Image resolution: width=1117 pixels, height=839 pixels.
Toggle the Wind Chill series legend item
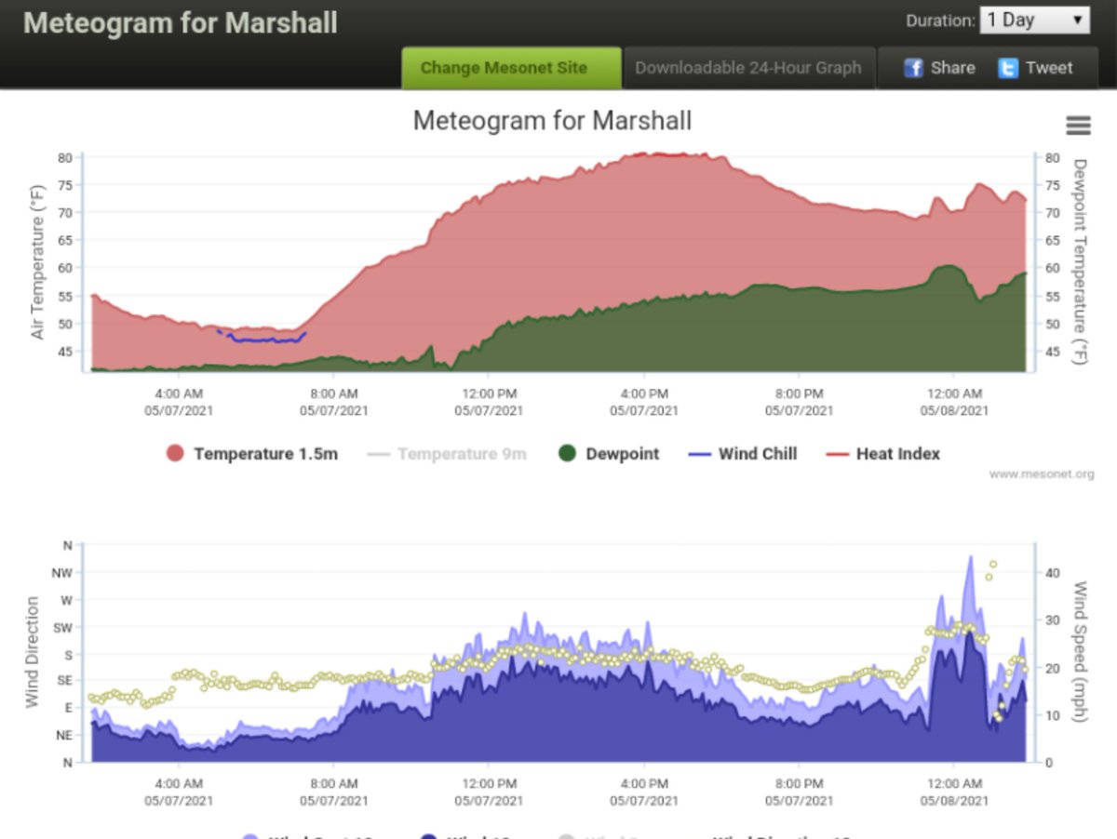click(x=742, y=454)
